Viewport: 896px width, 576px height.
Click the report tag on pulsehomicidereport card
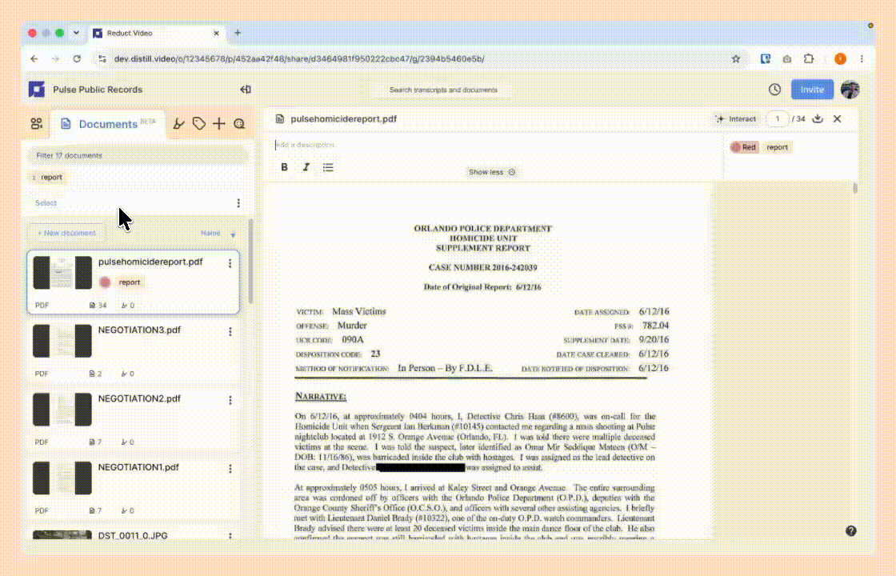[x=129, y=282]
